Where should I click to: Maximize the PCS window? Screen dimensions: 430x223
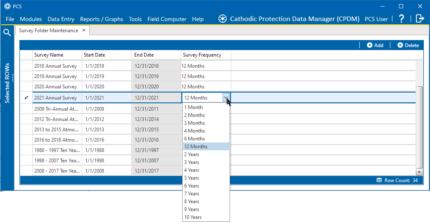click(401, 6)
